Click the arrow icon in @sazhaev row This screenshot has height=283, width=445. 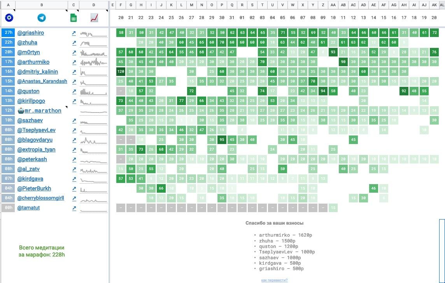74,121
